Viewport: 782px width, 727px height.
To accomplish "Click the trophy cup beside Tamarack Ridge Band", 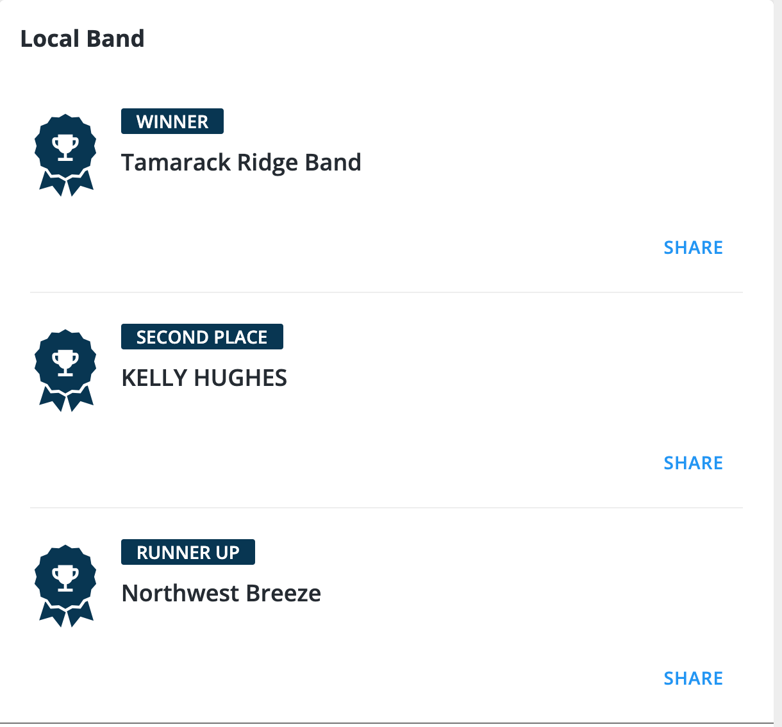I will [65, 147].
